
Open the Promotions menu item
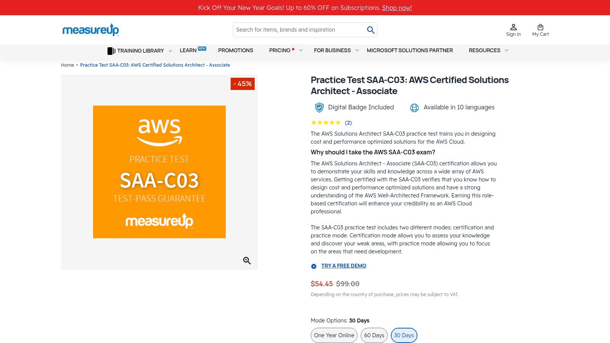pos(235,50)
